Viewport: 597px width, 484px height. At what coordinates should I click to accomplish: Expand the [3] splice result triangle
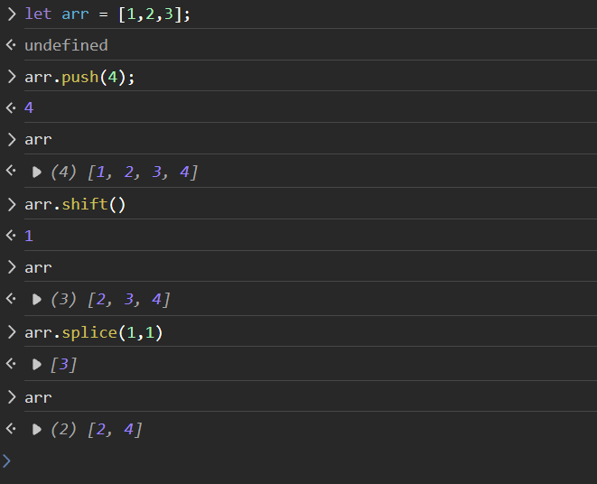37,364
